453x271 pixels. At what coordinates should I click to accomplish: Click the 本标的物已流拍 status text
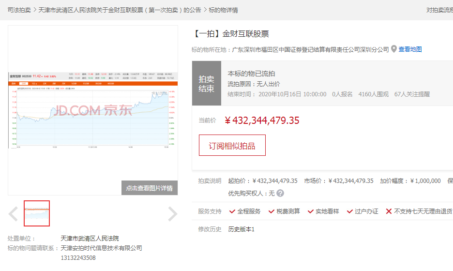251,74
